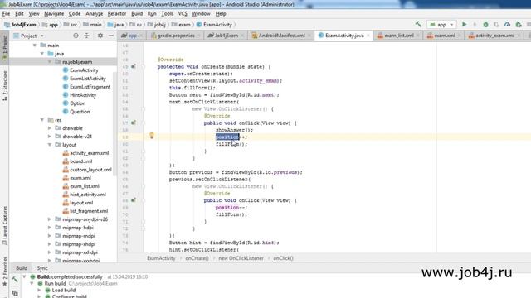
Task: Click the scroll-from-source target icon in Project panel
Action: tap(76, 36)
